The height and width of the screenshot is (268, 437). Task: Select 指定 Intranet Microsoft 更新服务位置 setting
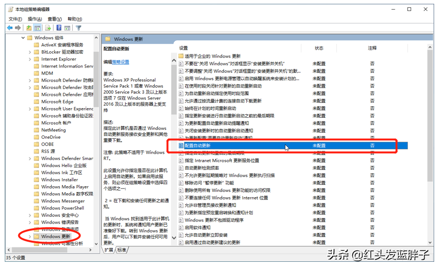click(x=222, y=161)
